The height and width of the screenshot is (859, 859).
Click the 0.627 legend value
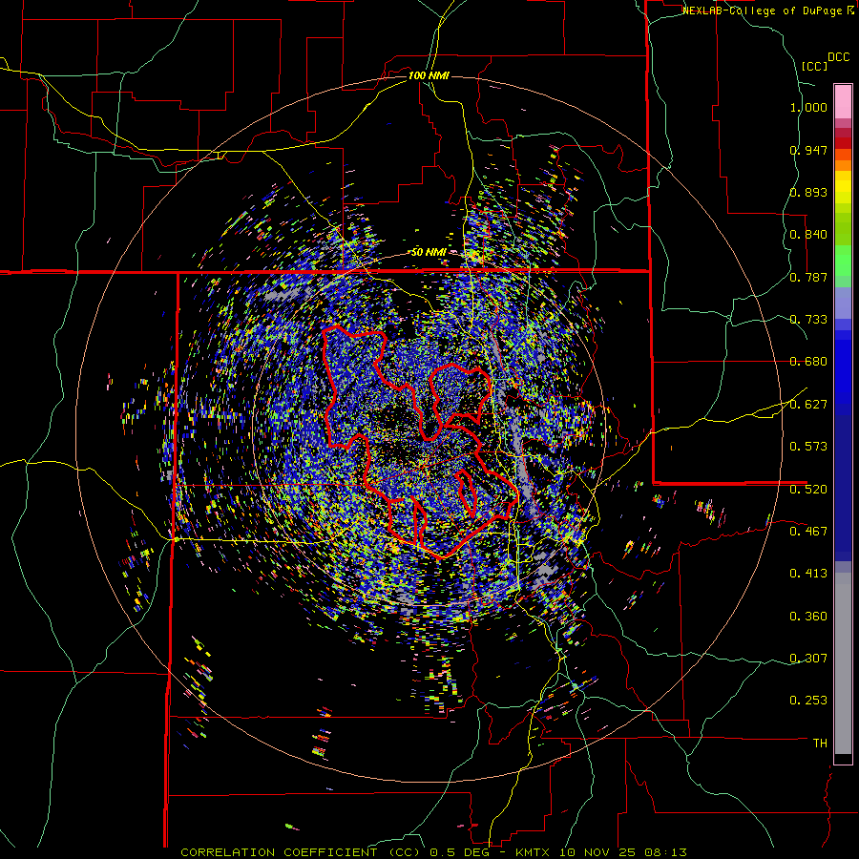coord(808,405)
